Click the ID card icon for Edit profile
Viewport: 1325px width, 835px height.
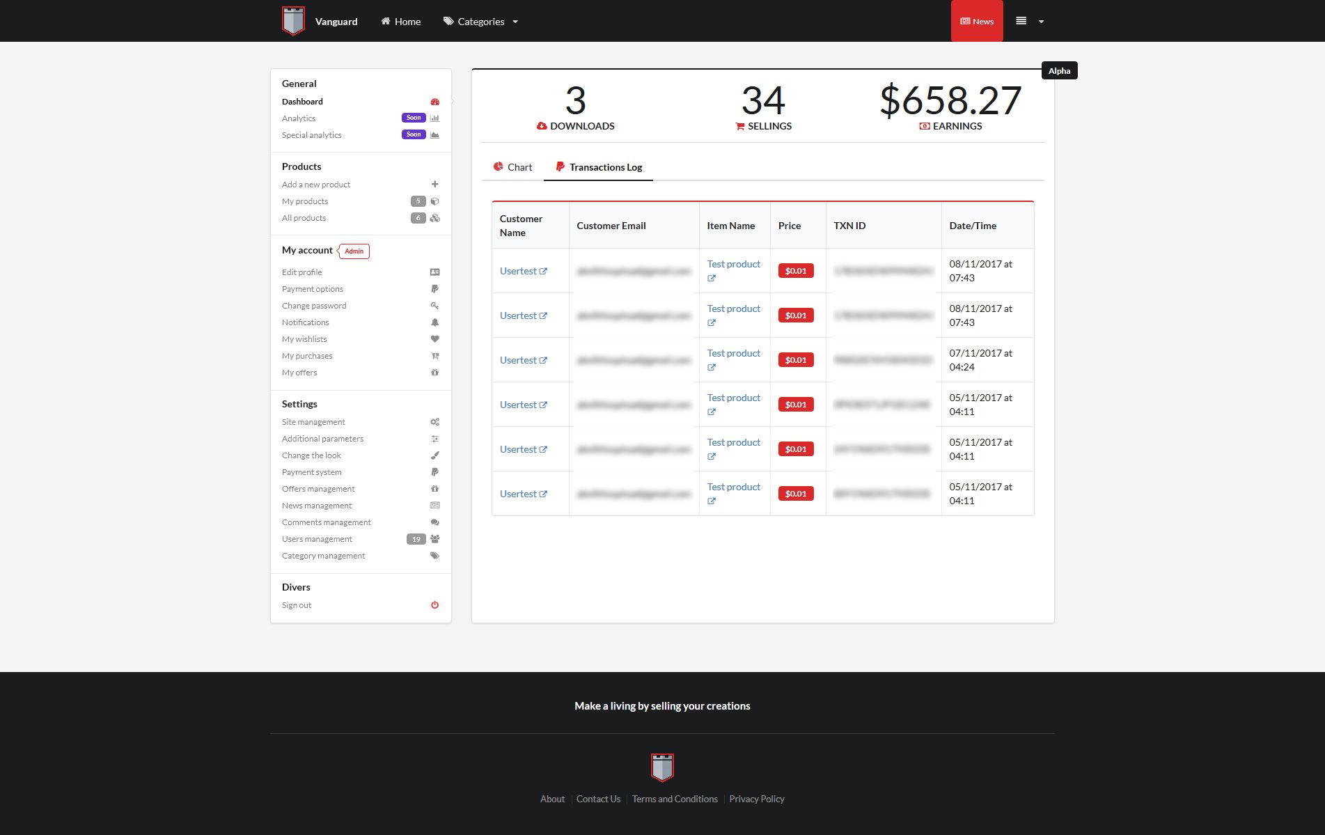click(x=434, y=272)
